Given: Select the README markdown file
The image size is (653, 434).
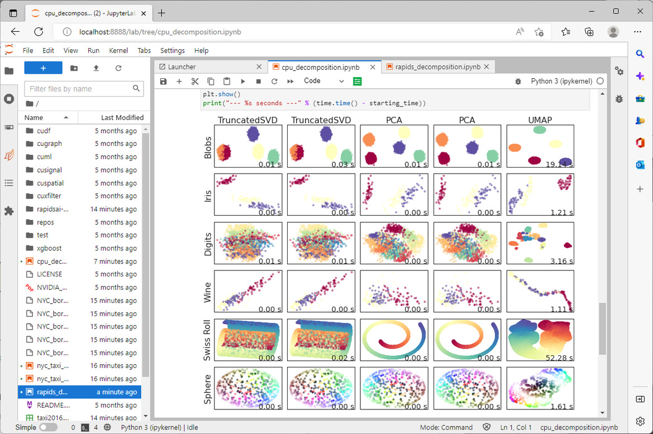Looking at the screenshot, I should pyautogui.click(x=79, y=406).
